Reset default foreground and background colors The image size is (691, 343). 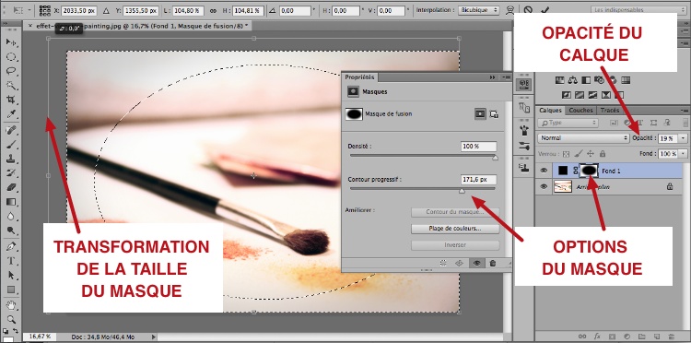click(x=6, y=331)
